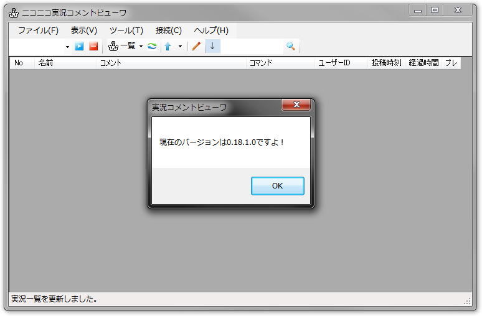Minimize the main viewer window

[417, 11]
